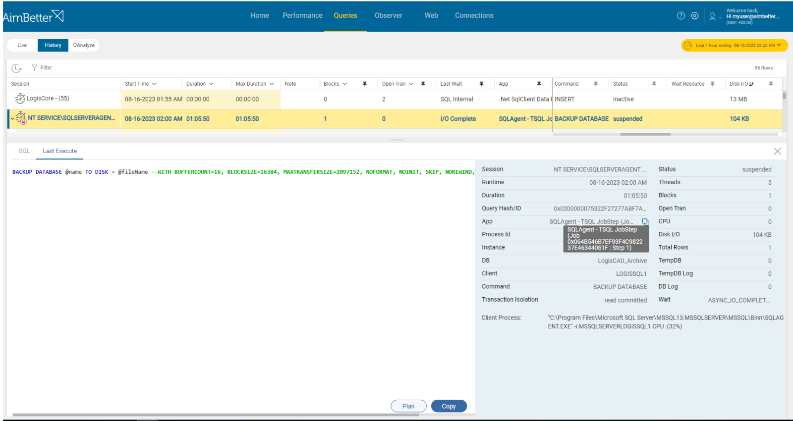Open the Web menu
The image size is (793, 421).
point(431,15)
